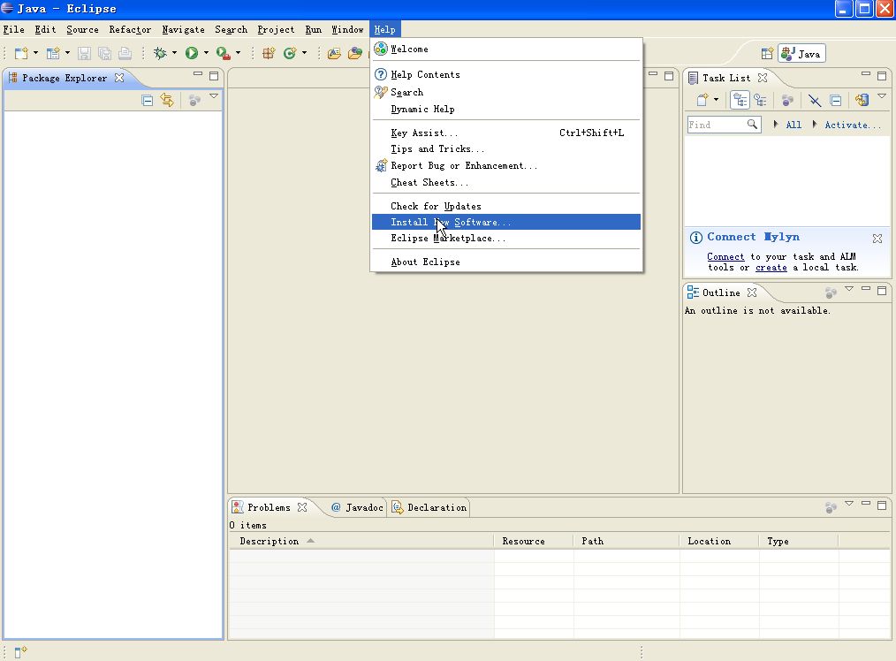Open the New Task dropdown arrow in Task List
The width and height of the screenshot is (896, 661).
tap(716, 100)
